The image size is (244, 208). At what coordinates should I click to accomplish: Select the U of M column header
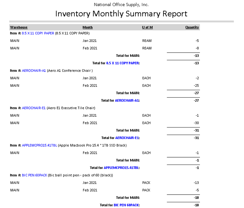(147, 27)
